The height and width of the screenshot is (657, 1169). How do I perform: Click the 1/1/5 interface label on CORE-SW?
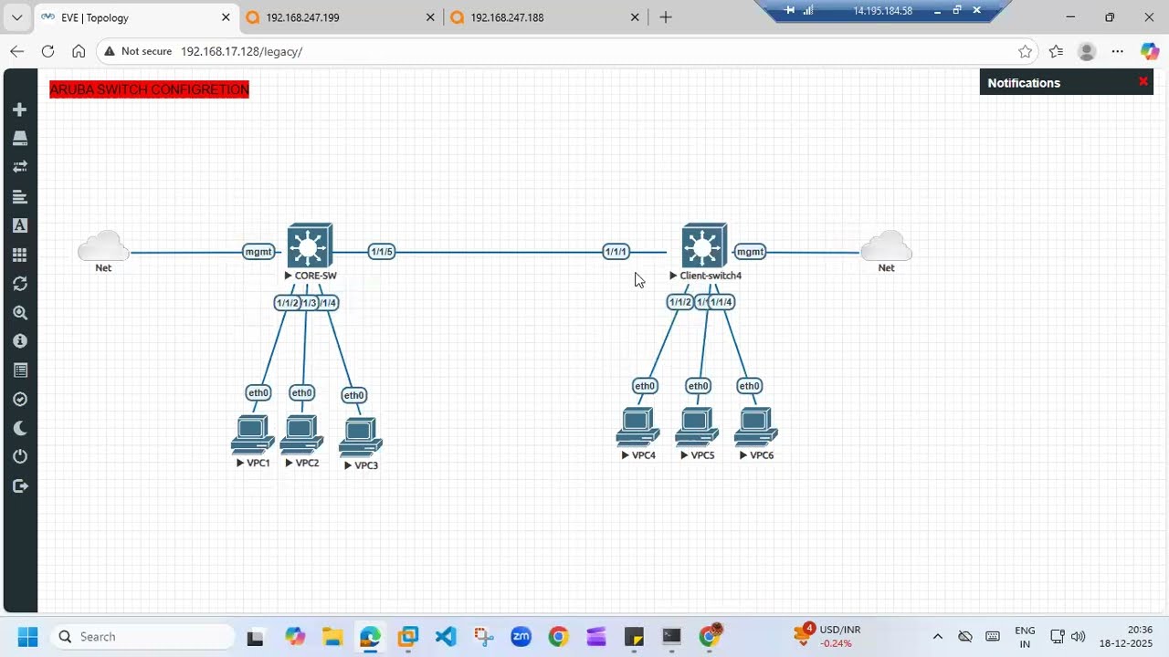point(382,252)
